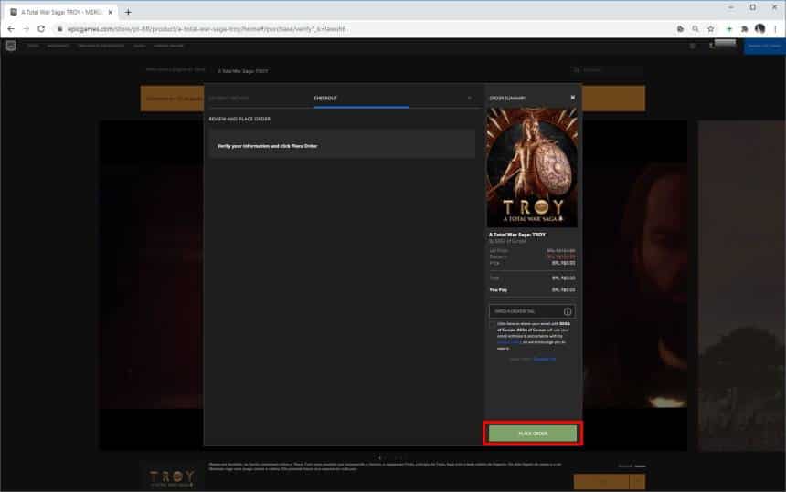The height and width of the screenshot is (492, 786).
Task: Close the A Total War Saga TROY tab
Action: (x=111, y=12)
